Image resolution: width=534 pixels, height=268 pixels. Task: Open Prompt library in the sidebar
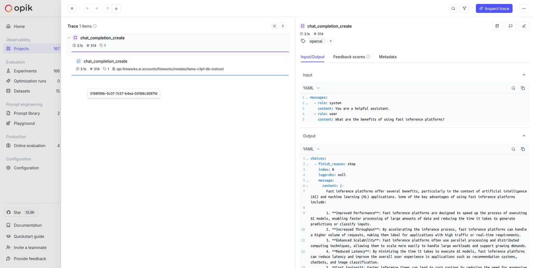click(x=32, y=113)
